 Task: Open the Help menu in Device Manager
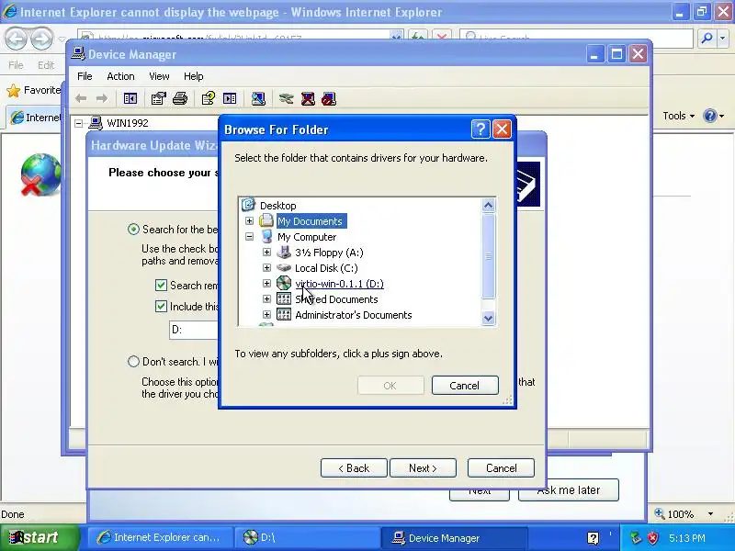click(x=193, y=76)
